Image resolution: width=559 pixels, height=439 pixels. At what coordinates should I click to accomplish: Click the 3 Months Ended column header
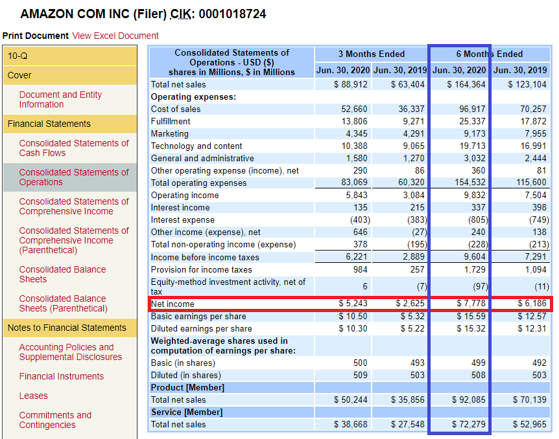tap(371, 54)
